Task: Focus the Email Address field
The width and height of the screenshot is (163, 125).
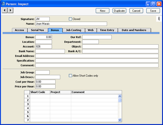Action: [x=97, y=56]
